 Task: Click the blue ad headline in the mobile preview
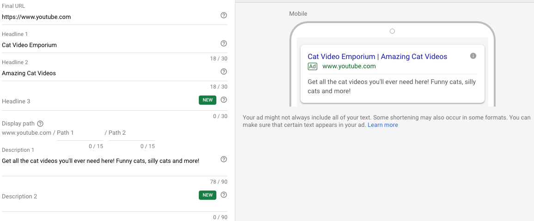coord(377,57)
